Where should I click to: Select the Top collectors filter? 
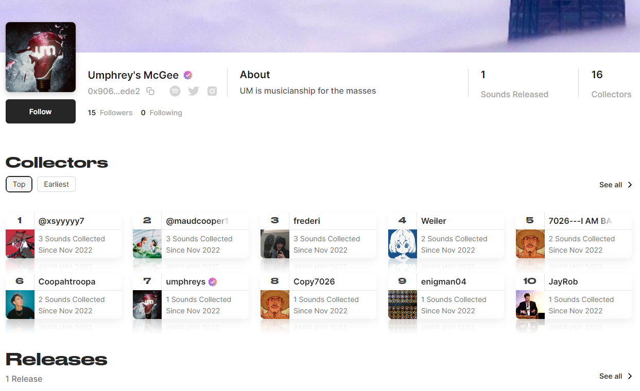pos(19,184)
